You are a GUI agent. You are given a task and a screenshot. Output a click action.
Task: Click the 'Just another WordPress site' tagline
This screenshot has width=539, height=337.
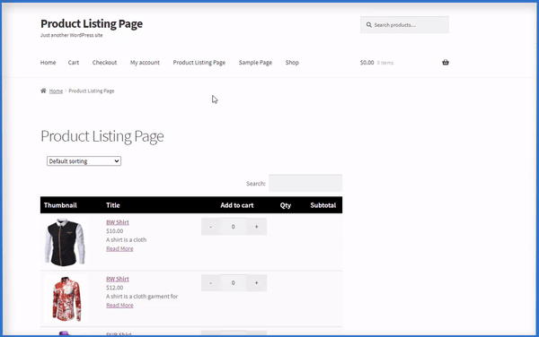72,35
